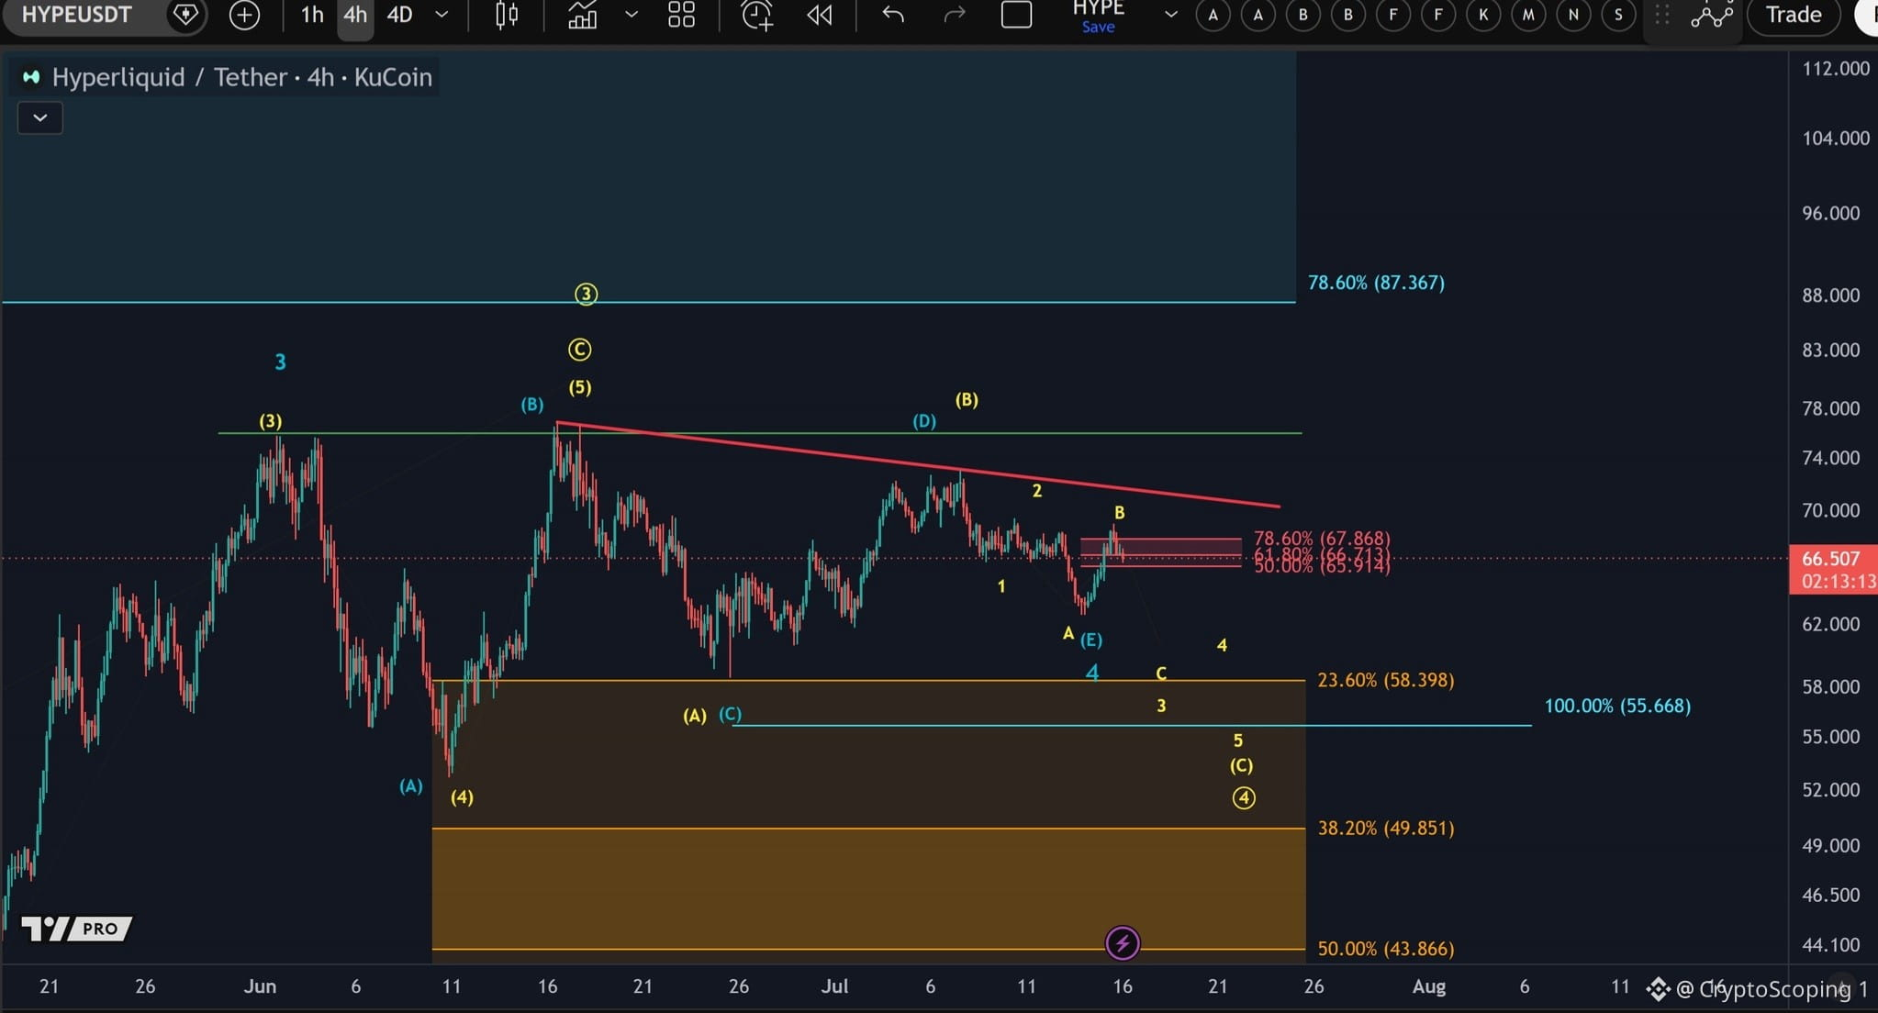The width and height of the screenshot is (1878, 1013).
Task: Click the Jul label on the time axis
Action: pyautogui.click(x=834, y=986)
